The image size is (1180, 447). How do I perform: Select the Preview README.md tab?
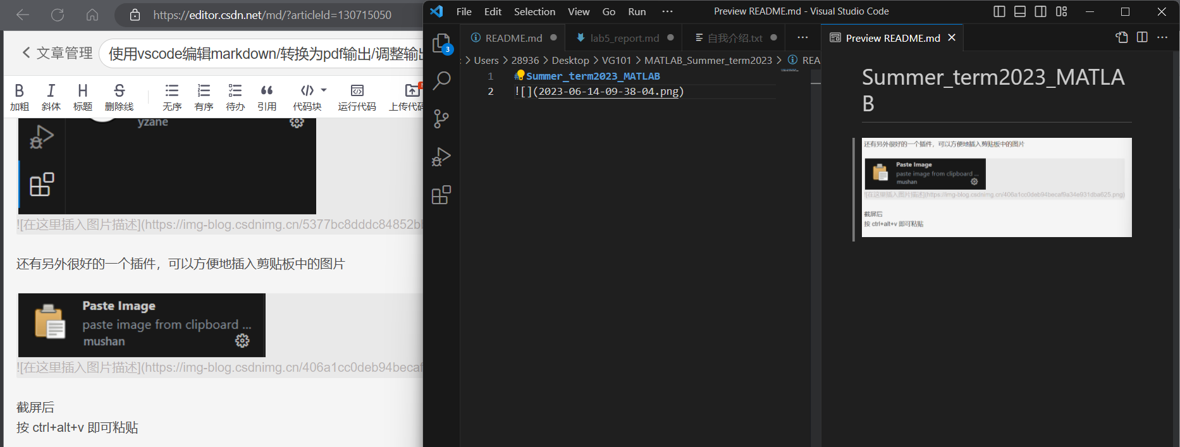tap(892, 38)
